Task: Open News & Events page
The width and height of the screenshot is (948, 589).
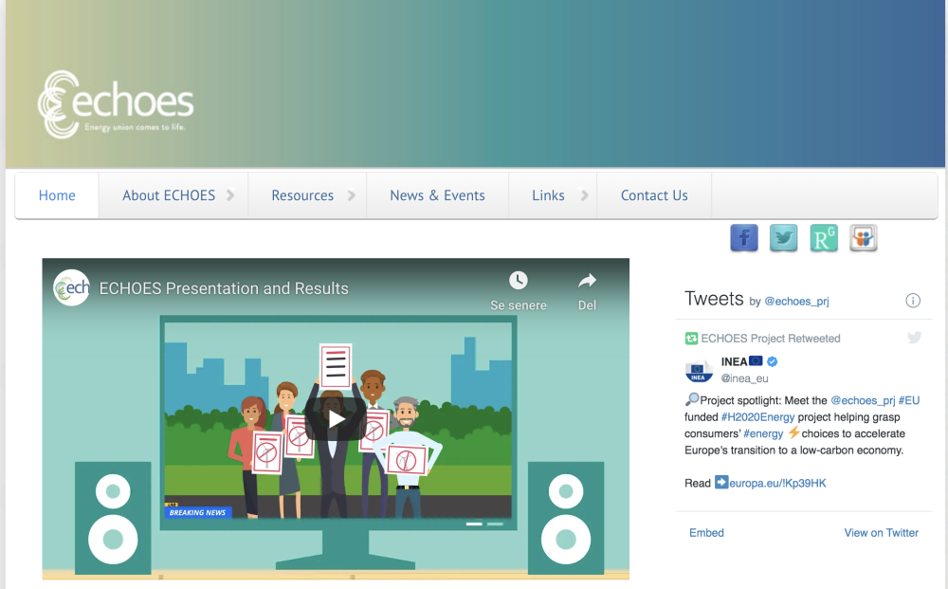Action: pyautogui.click(x=437, y=195)
